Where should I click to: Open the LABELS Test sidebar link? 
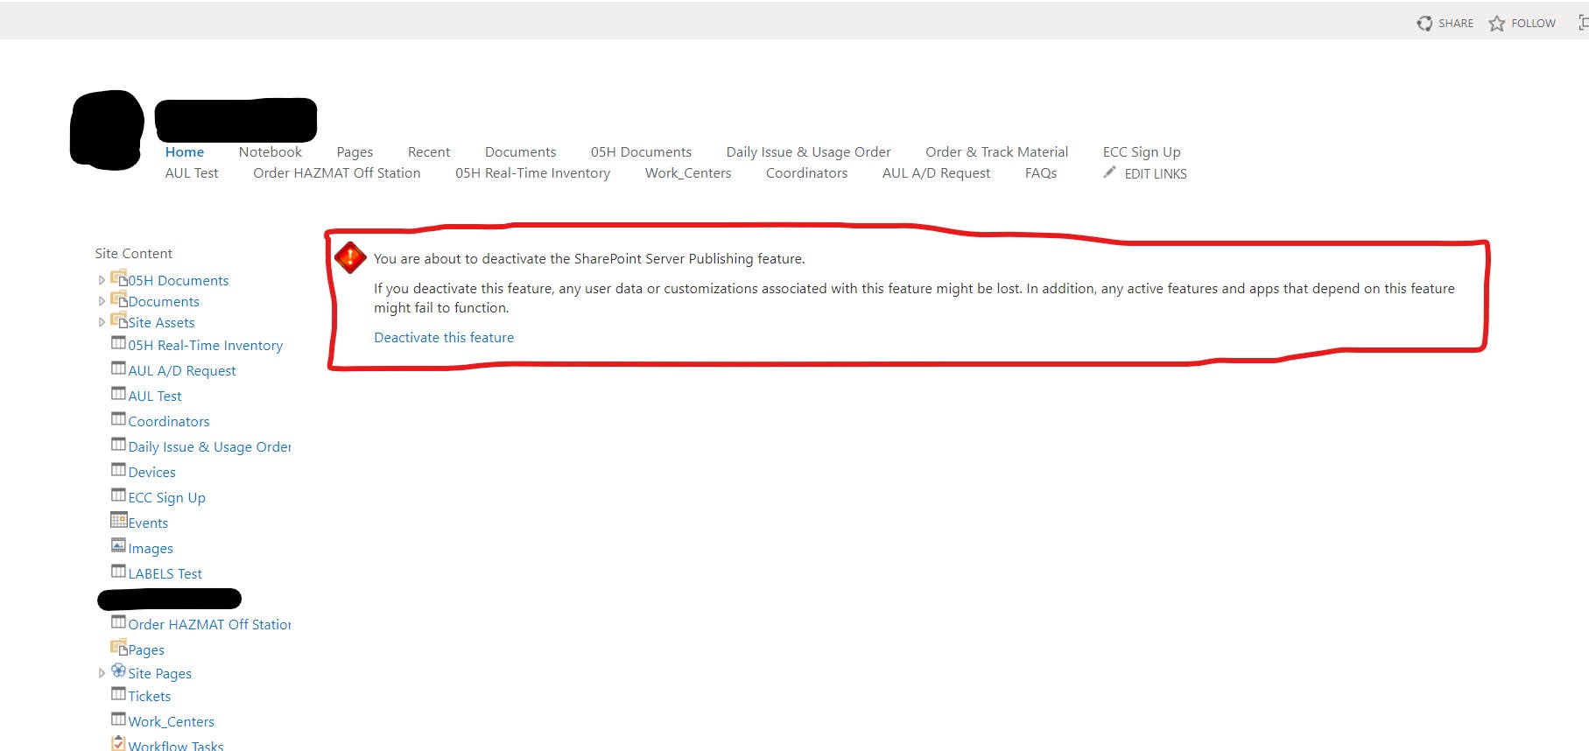pyautogui.click(x=165, y=573)
